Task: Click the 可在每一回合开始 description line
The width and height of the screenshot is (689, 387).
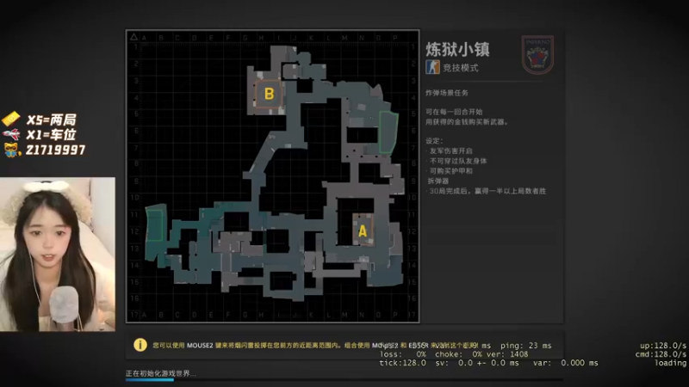Action: 454,112
